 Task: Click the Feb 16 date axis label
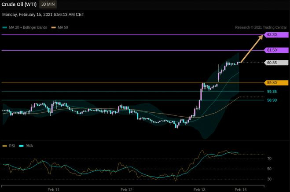[x=241, y=190]
